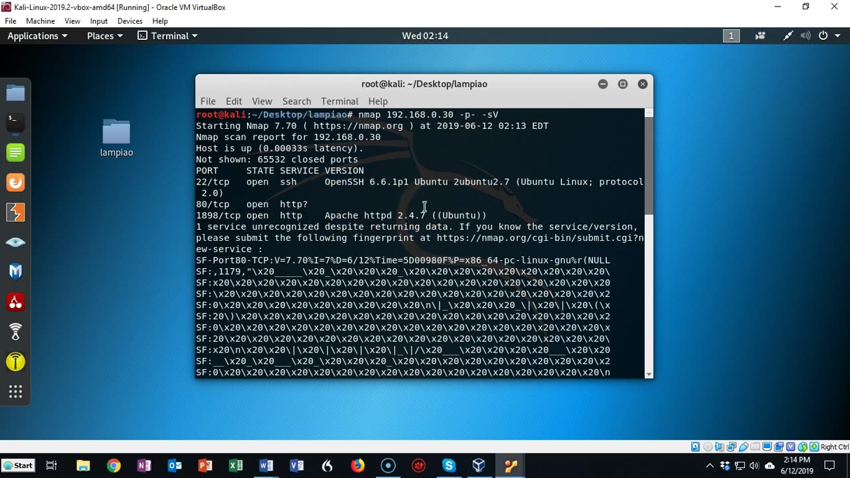Screen dimensions: 850x478
Task: Click VirtualBox audio status icon
Action: coord(719,447)
